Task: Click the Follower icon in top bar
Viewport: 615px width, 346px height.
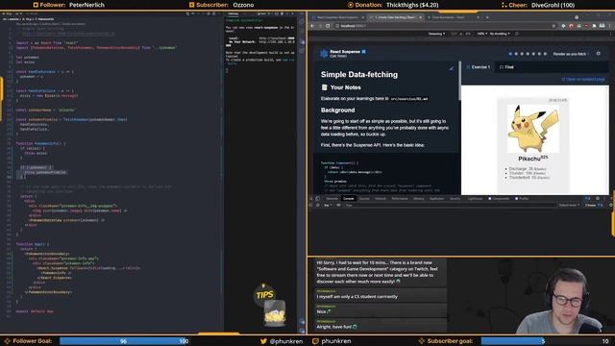Action: (x=36, y=5)
